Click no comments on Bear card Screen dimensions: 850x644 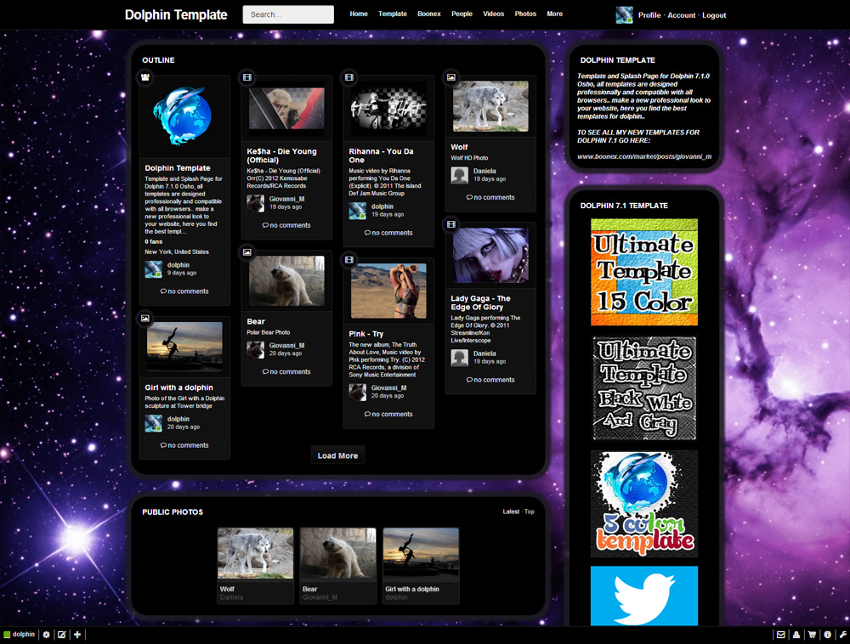[286, 372]
